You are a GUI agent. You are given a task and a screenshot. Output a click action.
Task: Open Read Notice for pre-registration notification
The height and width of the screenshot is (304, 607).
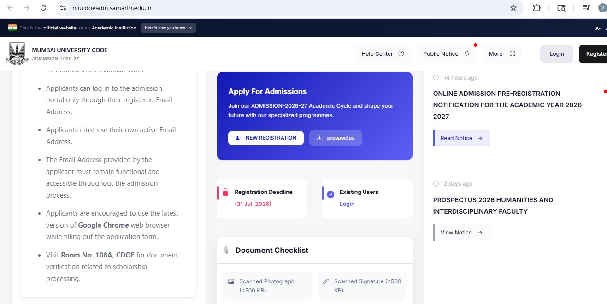[461, 138]
